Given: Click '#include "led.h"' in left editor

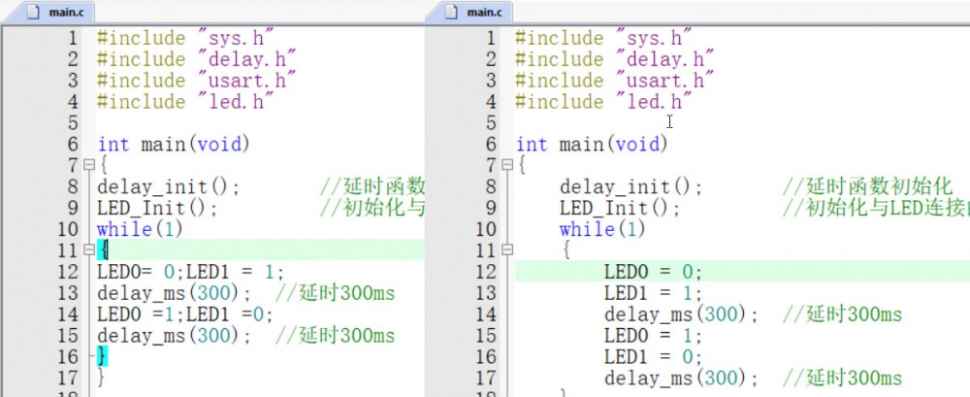Looking at the screenshot, I should pos(184,102).
